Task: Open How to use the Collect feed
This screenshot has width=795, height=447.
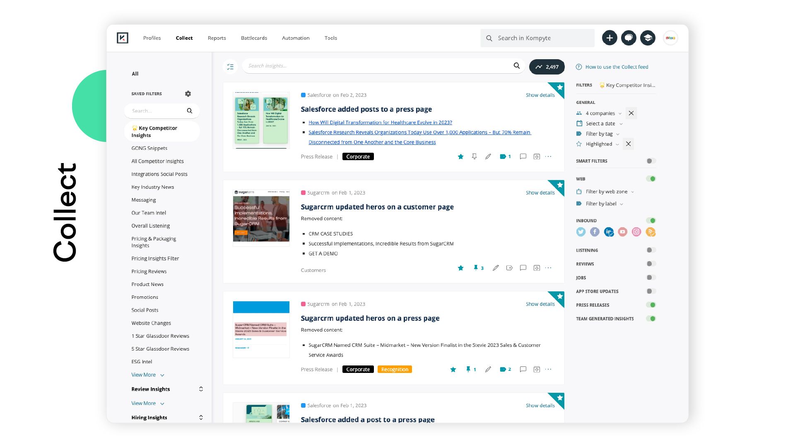Action: click(x=617, y=67)
